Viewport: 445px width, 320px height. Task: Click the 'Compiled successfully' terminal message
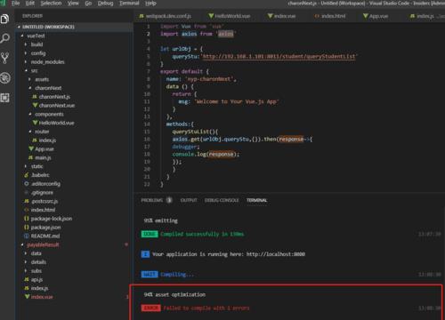point(202,234)
